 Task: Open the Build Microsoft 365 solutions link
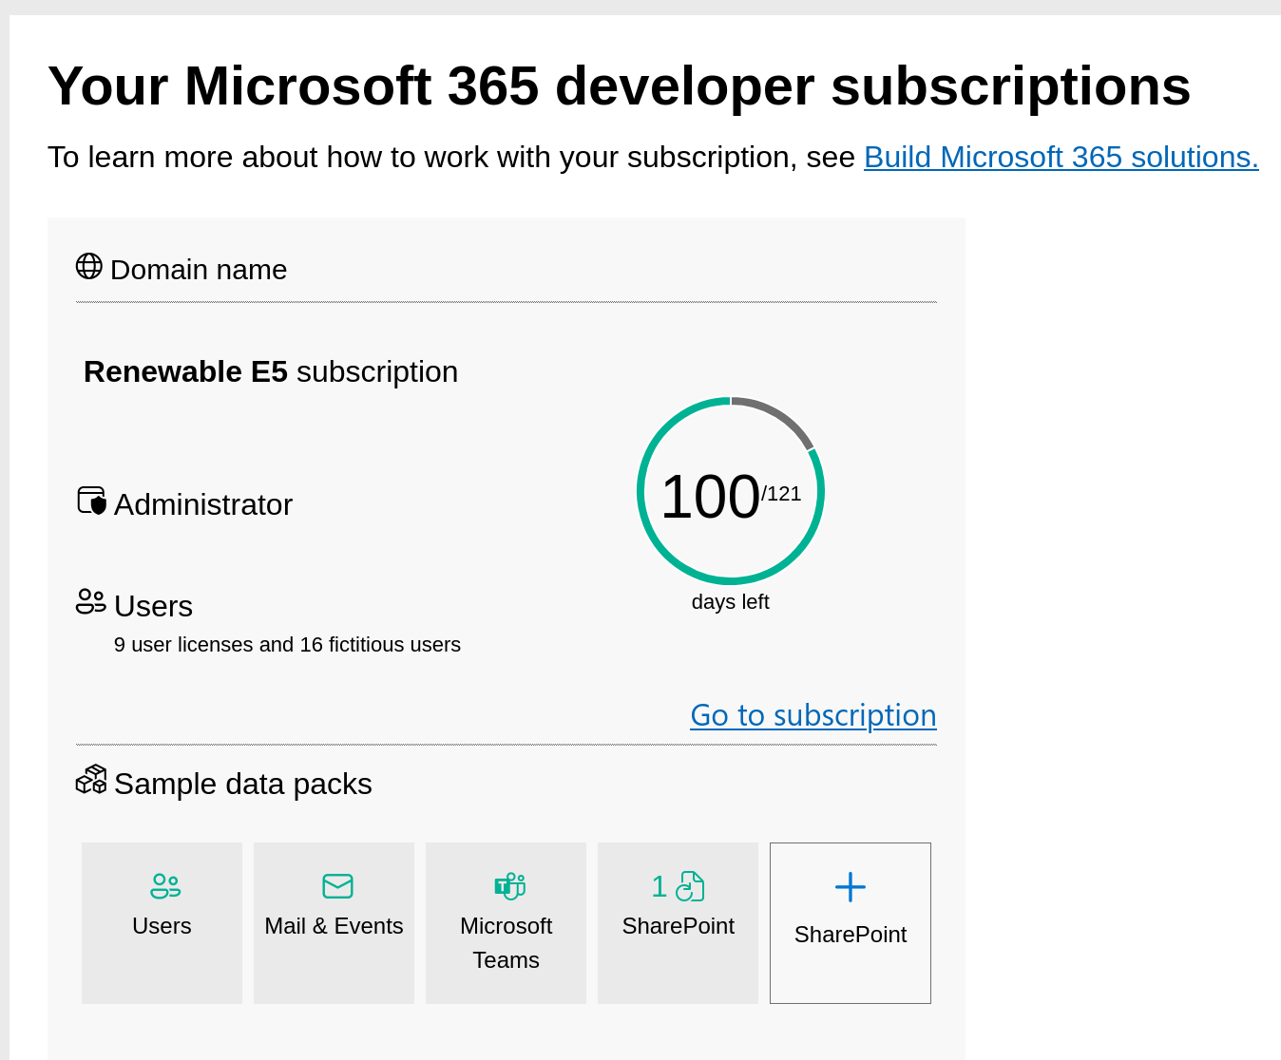1061,157
